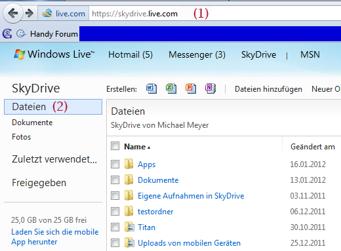Open the SkyDrive header menu item
Screen dimensions: 341x251
tap(258, 54)
